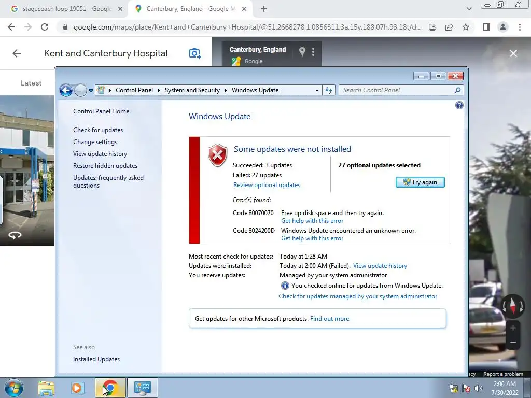Select the Latest tab in Maps photos

click(x=31, y=83)
